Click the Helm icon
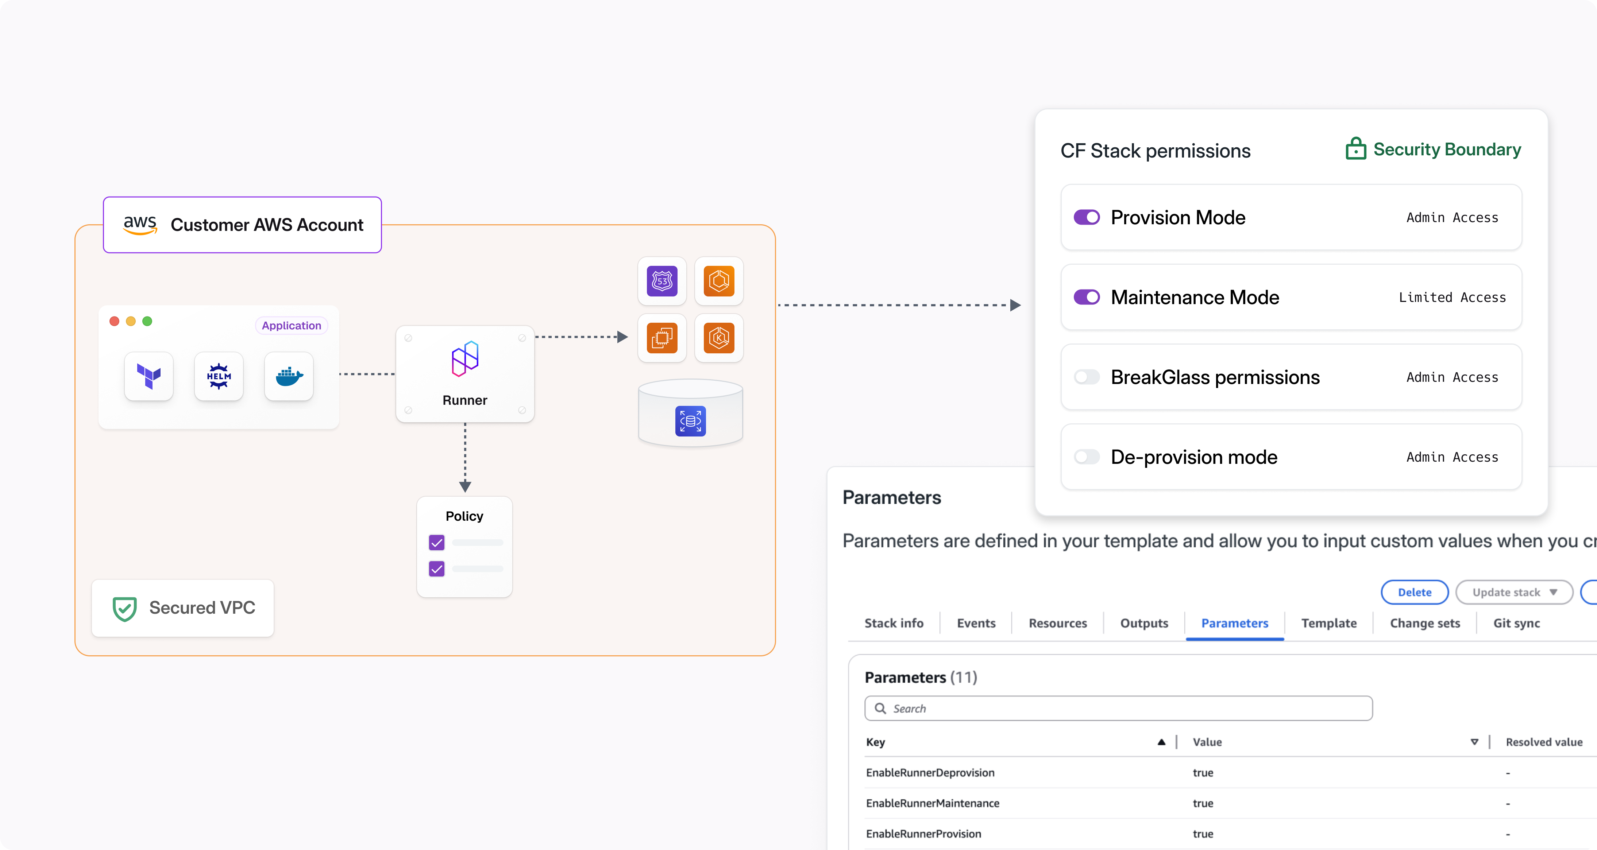Image resolution: width=1597 pixels, height=850 pixels. [219, 376]
